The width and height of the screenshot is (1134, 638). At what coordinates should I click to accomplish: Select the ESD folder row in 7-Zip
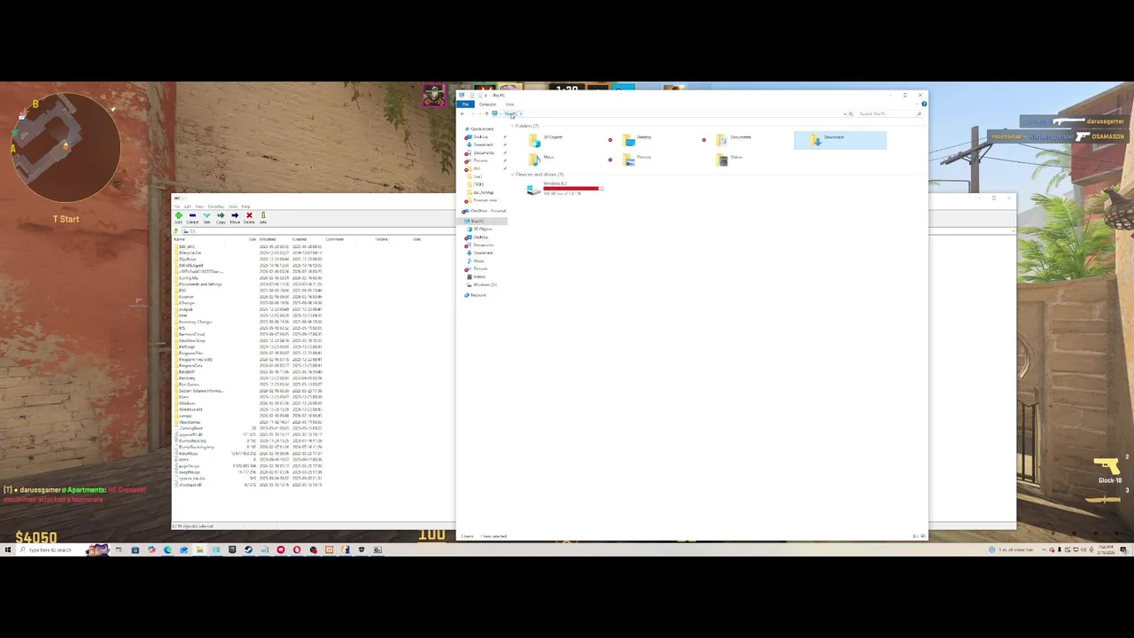pos(183,291)
